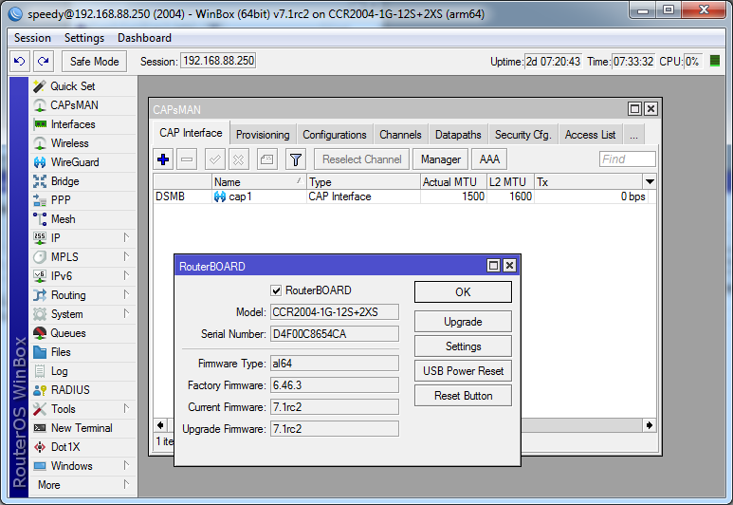The height and width of the screenshot is (505, 733).
Task: Toggle Safe Mode
Action: (95, 62)
